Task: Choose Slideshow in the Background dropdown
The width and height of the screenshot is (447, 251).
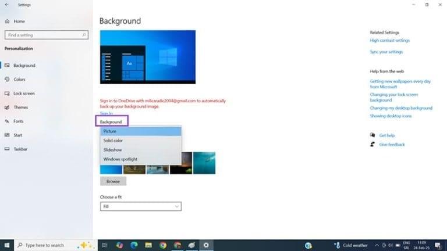Action: (140, 150)
